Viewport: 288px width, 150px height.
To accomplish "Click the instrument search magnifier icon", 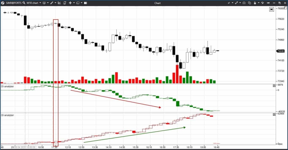I will [24, 3].
